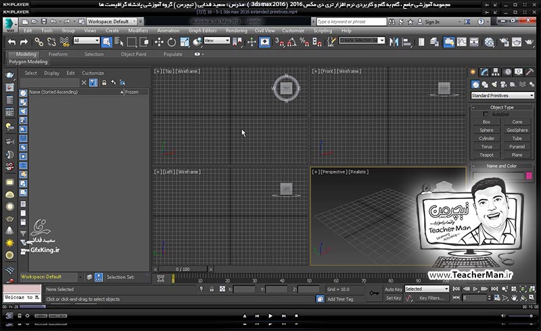The height and width of the screenshot is (331, 541).
Task: Open the Material Editor icon
Action: (489, 42)
